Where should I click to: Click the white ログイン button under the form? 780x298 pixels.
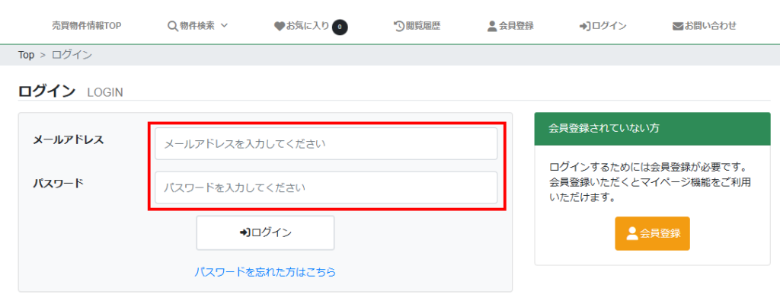point(265,232)
